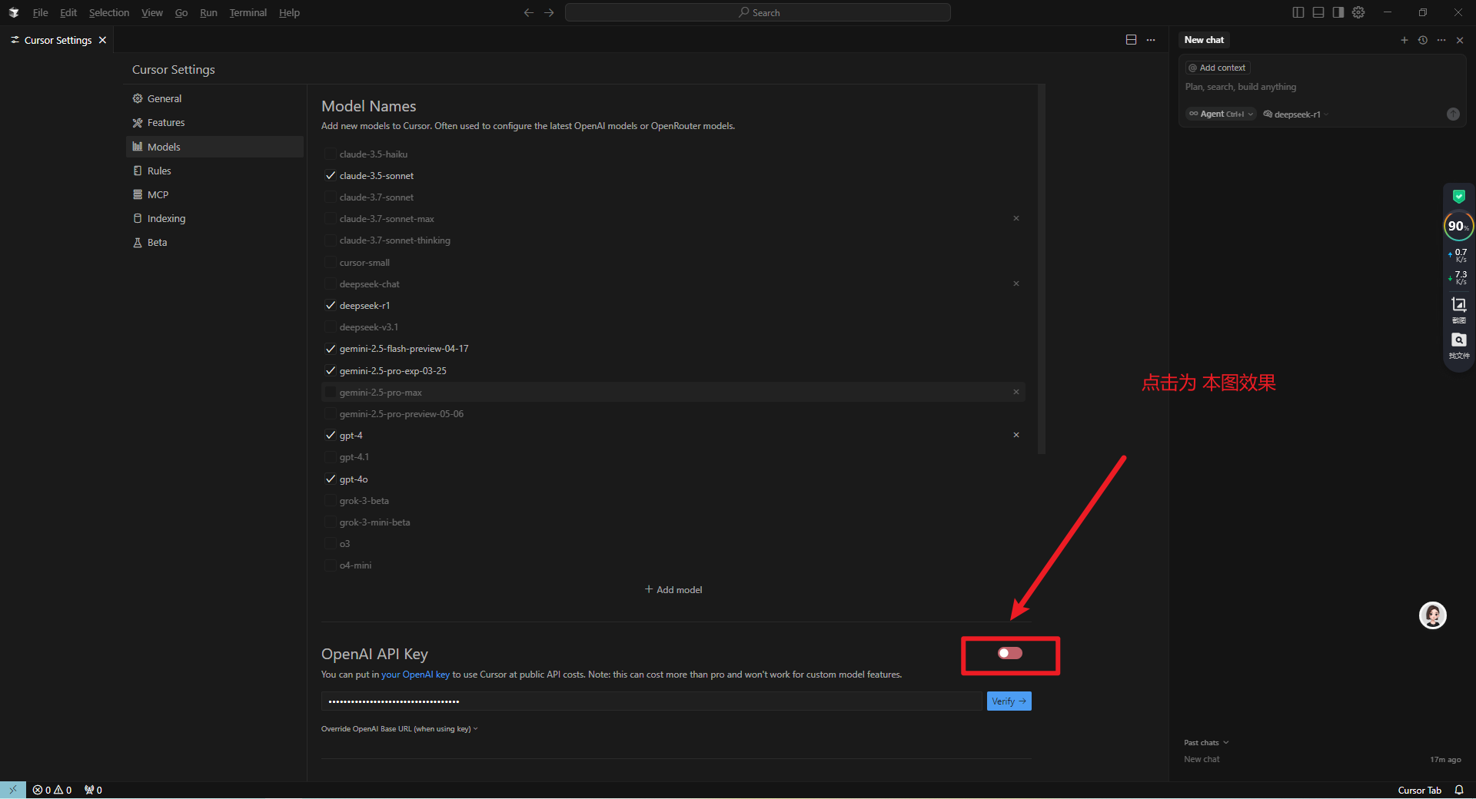Screen dimensions: 1476x799
Task: Open the Terminal menu
Action: (x=248, y=12)
